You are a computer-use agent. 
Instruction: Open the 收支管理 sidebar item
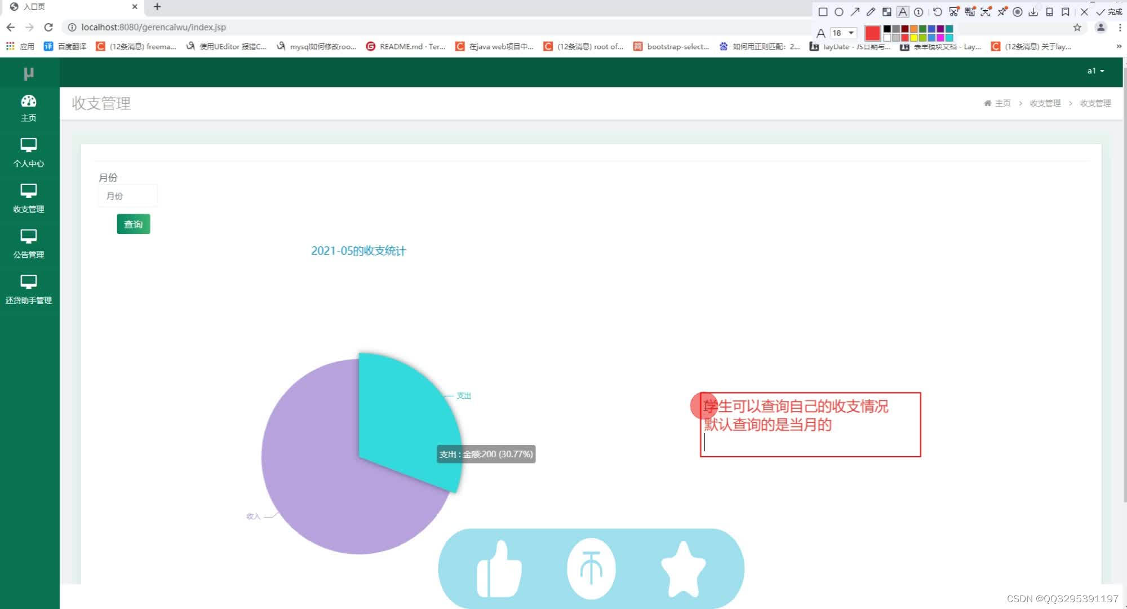tap(29, 199)
